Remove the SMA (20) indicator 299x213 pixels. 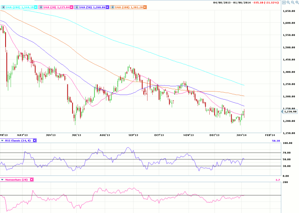71,7
